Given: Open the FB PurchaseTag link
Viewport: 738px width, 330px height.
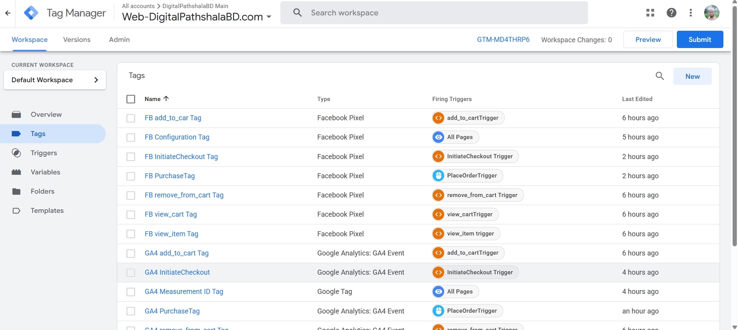Looking at the screenshot, I should (170, 176).
